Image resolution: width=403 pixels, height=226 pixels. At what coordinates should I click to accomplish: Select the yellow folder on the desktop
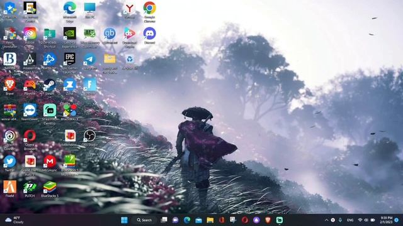pyautogui.click(x=110, y=59)
